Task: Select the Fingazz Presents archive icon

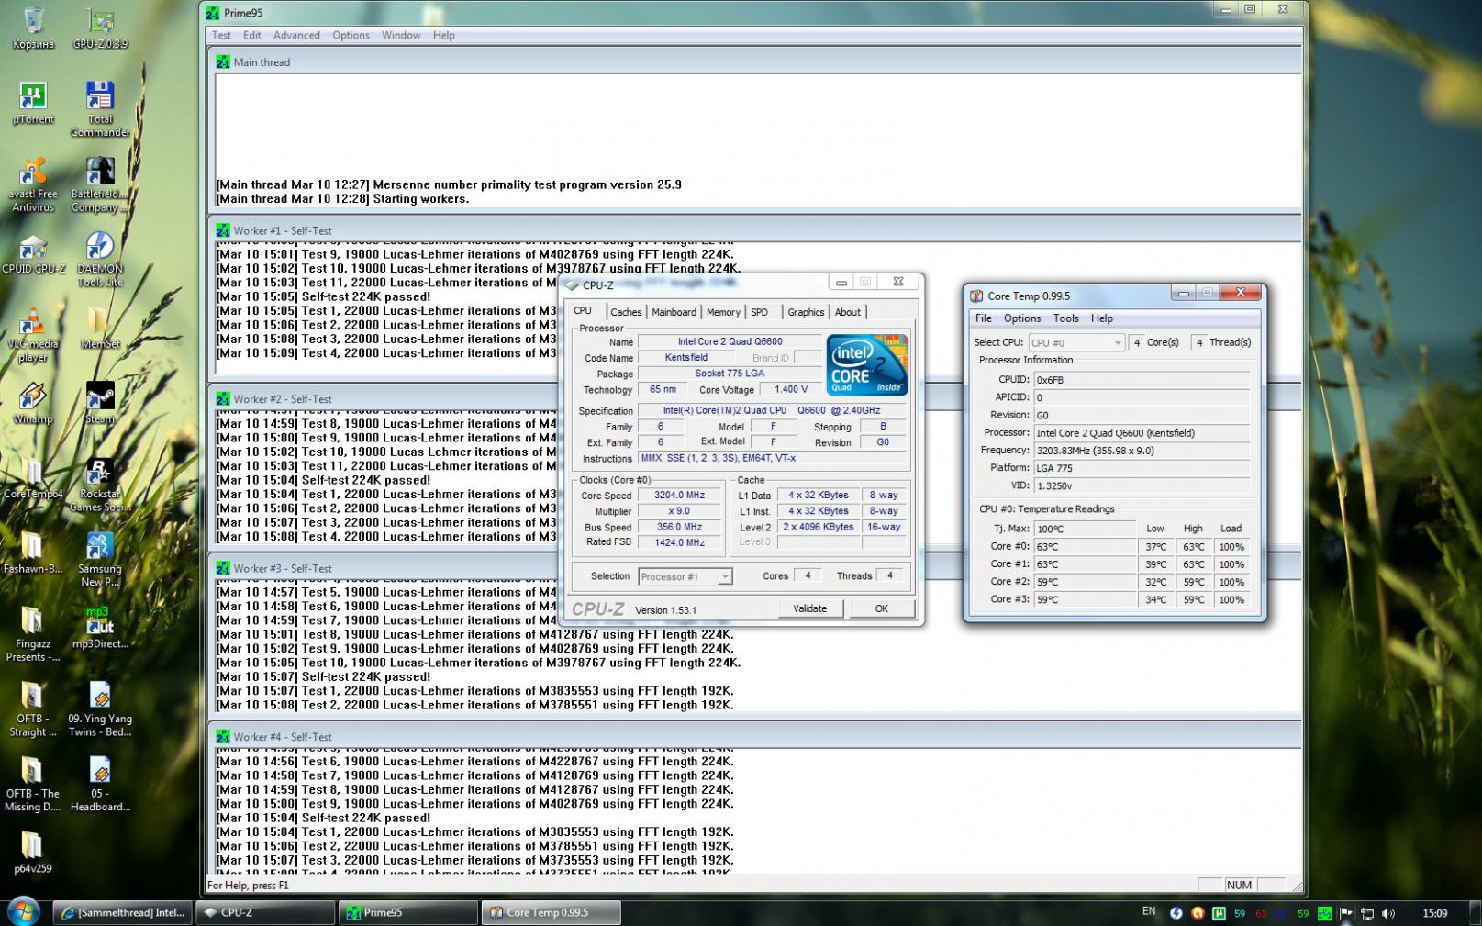Action: click(33, 635)
